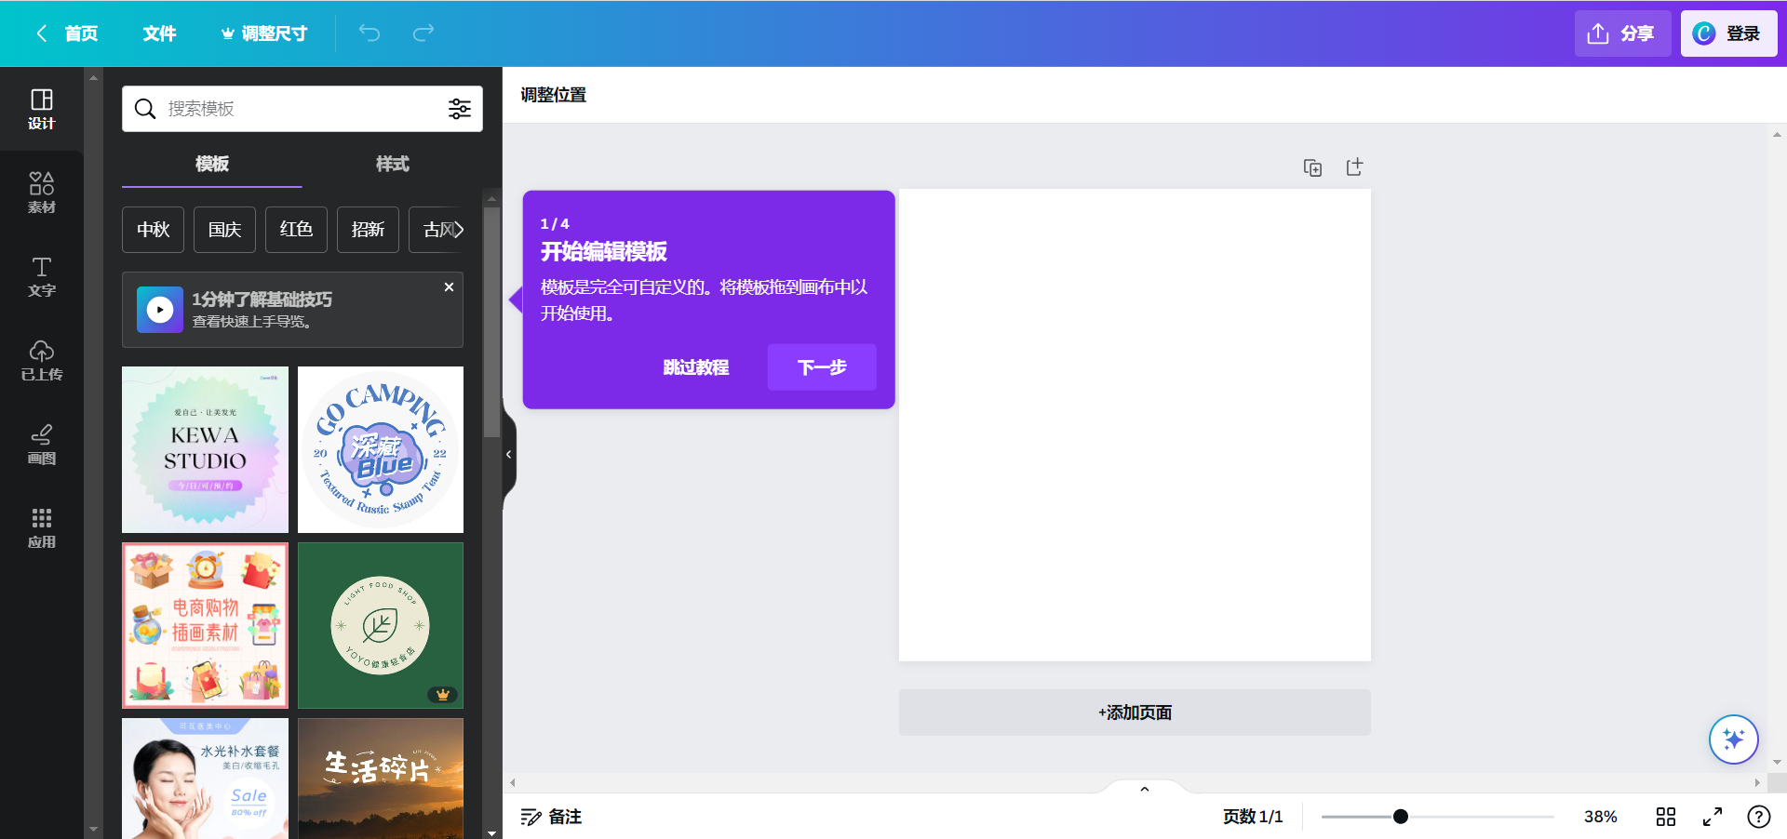Viewport: 1787px width, 839px height.
Task: Toggle fullscreen presentation mode
Action: click(1712, 817)
